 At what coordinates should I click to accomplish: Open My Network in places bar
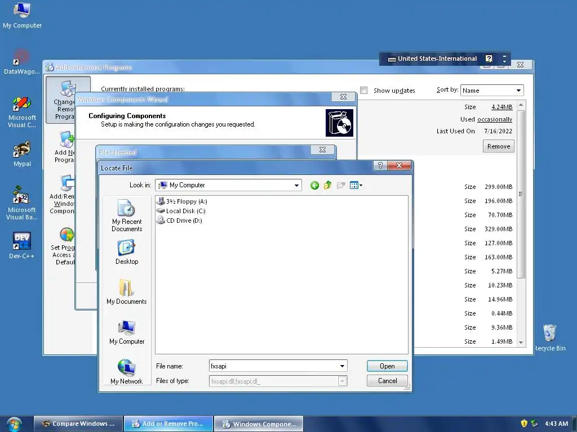(127, 372)
